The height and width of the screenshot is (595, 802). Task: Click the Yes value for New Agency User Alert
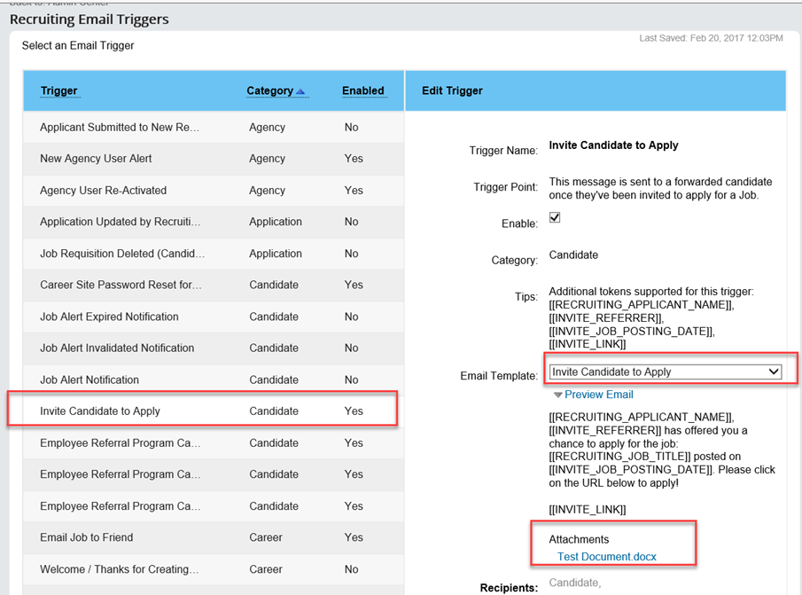click(354, 159)
